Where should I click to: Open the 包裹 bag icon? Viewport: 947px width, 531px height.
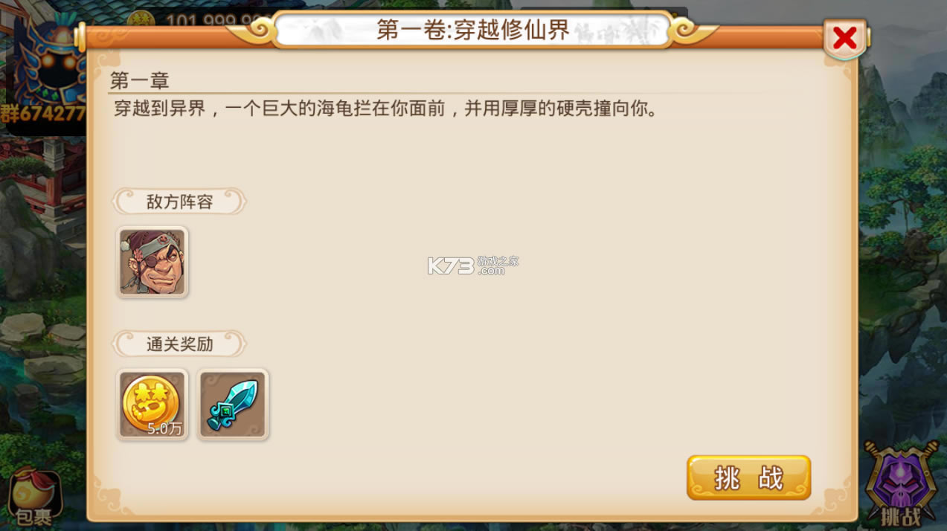coord(33,499)
